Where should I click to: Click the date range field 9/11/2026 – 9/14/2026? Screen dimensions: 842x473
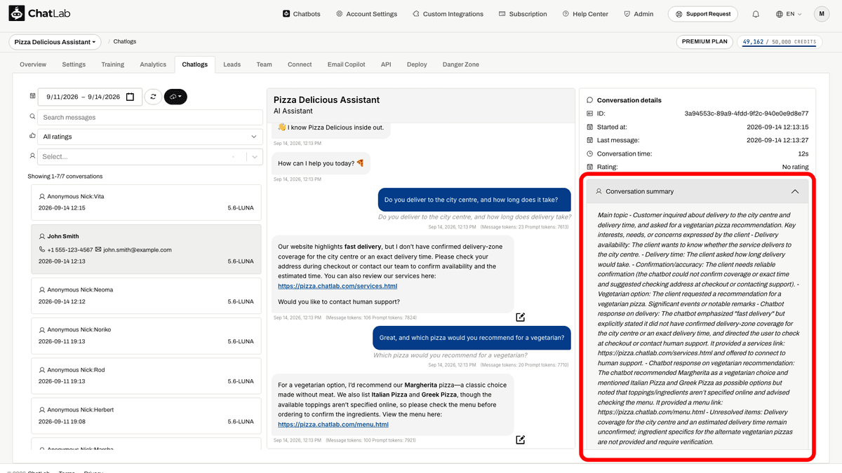pos(90,97)
